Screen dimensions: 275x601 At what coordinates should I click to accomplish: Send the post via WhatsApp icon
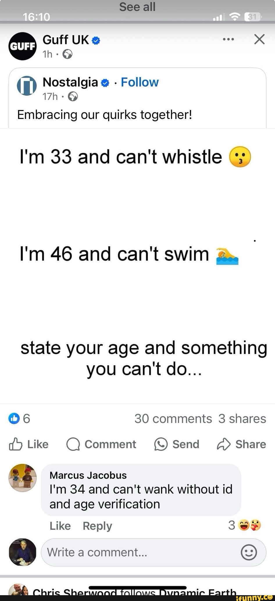[x=176, y=444]
